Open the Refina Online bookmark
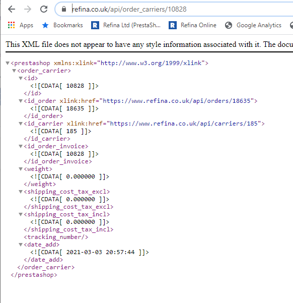Image resolution: width=293 pixels, height=303 pixels. [192, 25]
